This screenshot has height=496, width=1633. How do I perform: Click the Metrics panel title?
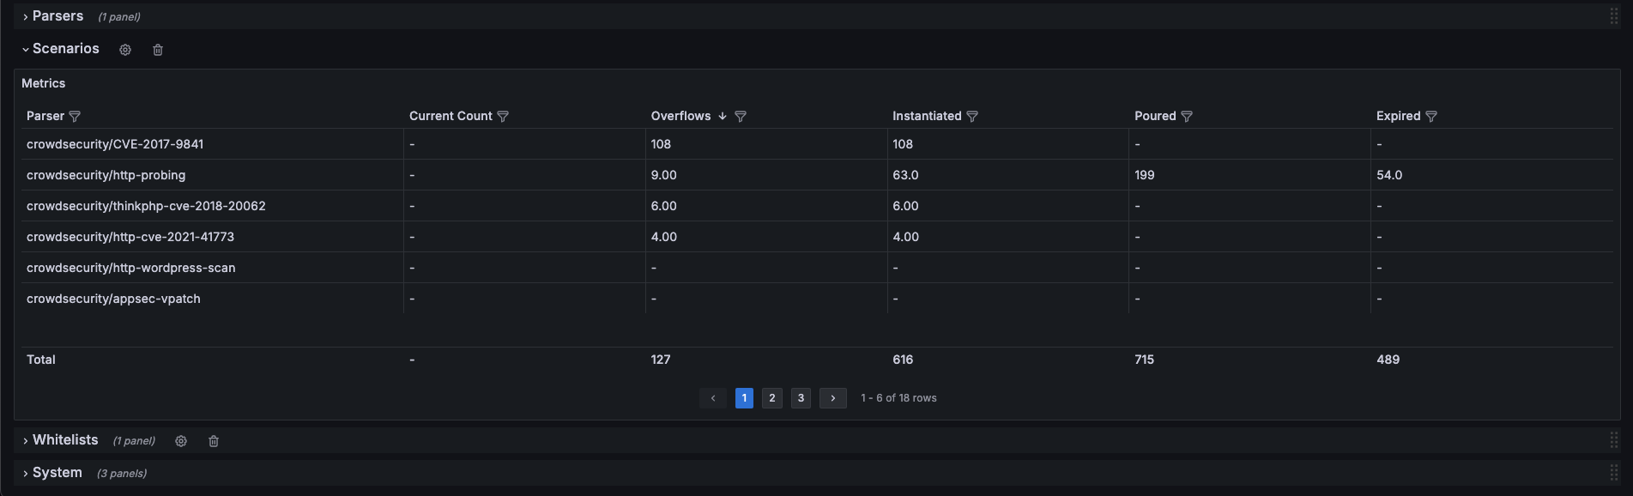coord(44,83)
